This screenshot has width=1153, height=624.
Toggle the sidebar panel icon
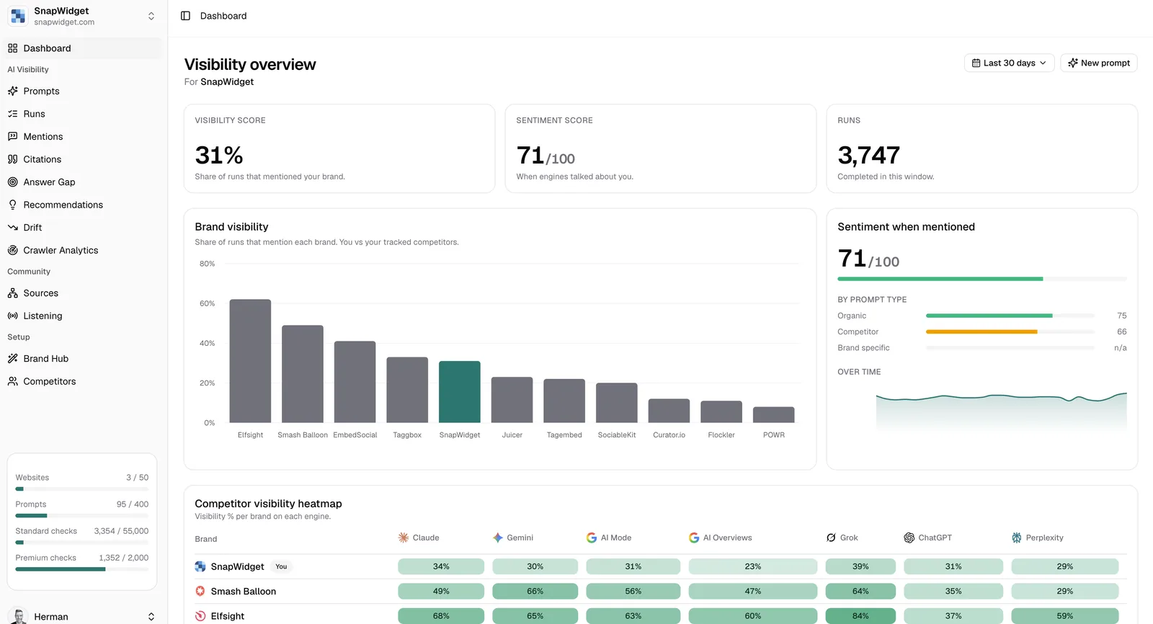[185, 16]
